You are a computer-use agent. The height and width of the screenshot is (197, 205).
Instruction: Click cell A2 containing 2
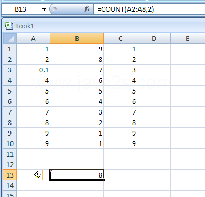33,59
